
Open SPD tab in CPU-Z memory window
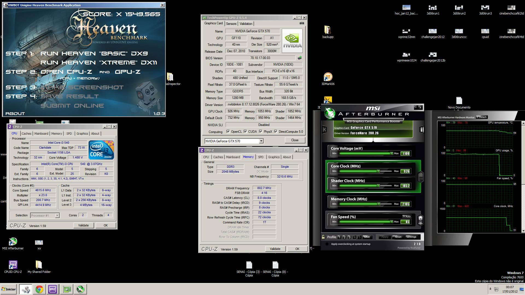point(261,157)
